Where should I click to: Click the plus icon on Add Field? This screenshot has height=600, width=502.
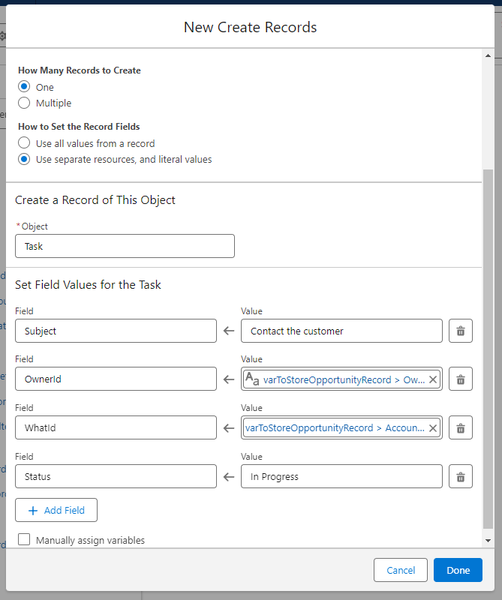pyautogui.click(x=32, y=511)
